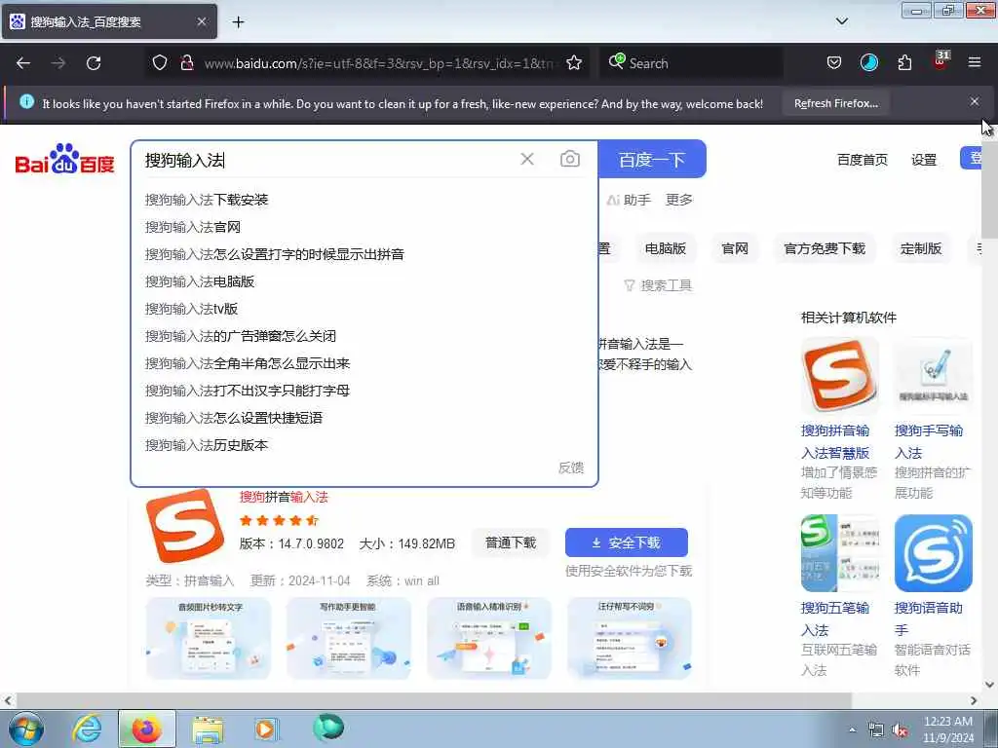Screen dimensions: 998x748
Task: Open Windows Media Player in taskbar
Action: coord(265,729)
